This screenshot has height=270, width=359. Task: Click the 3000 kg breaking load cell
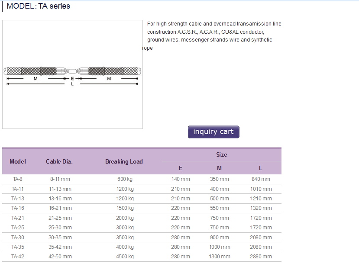pyautogui.click(x=125, y=228)
